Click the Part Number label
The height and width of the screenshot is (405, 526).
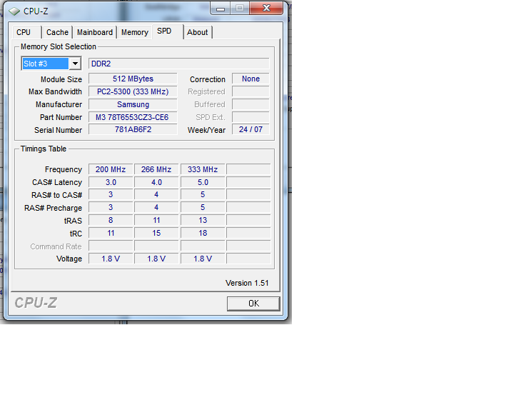pyautogui.click(x=61, y=117)
